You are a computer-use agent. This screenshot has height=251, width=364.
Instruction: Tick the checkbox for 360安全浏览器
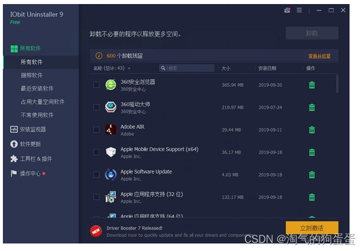coord(96,85)
